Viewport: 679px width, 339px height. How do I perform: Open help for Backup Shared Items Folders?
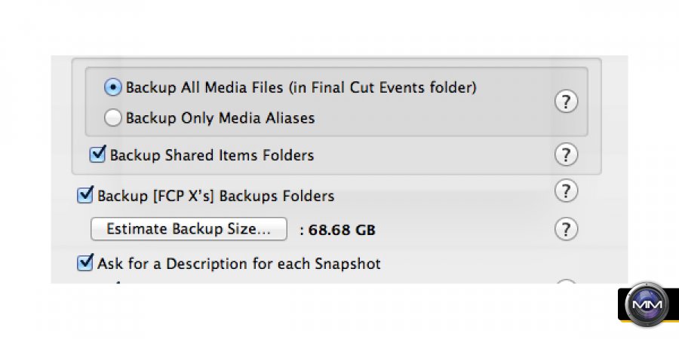point(566,154)
